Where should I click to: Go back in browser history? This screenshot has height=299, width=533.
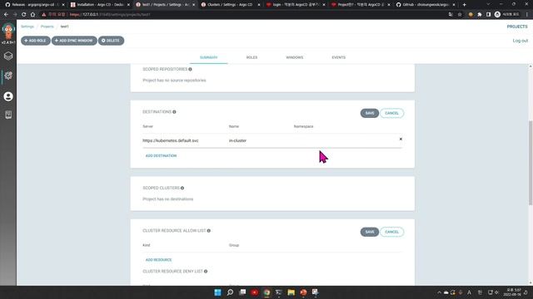click(6, 15)
